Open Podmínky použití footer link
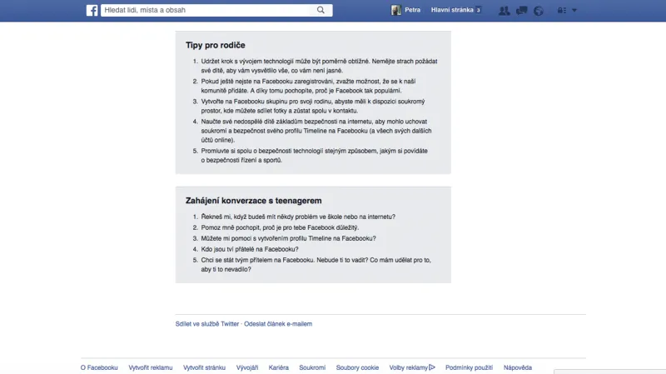The width and height of the screenshot is (666, 374). [x=469, y=367]
